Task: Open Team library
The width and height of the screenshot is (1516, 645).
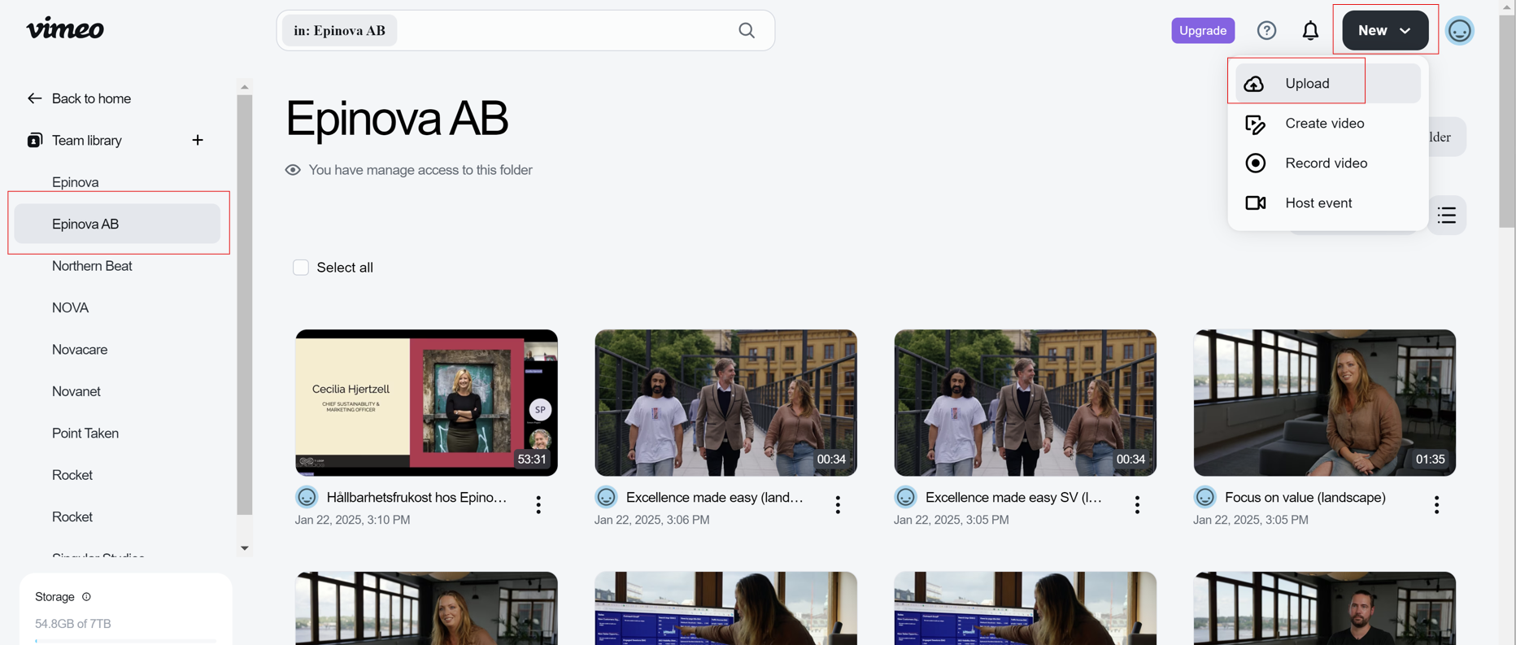Action: pyautogui.click(x=87, y=140)
